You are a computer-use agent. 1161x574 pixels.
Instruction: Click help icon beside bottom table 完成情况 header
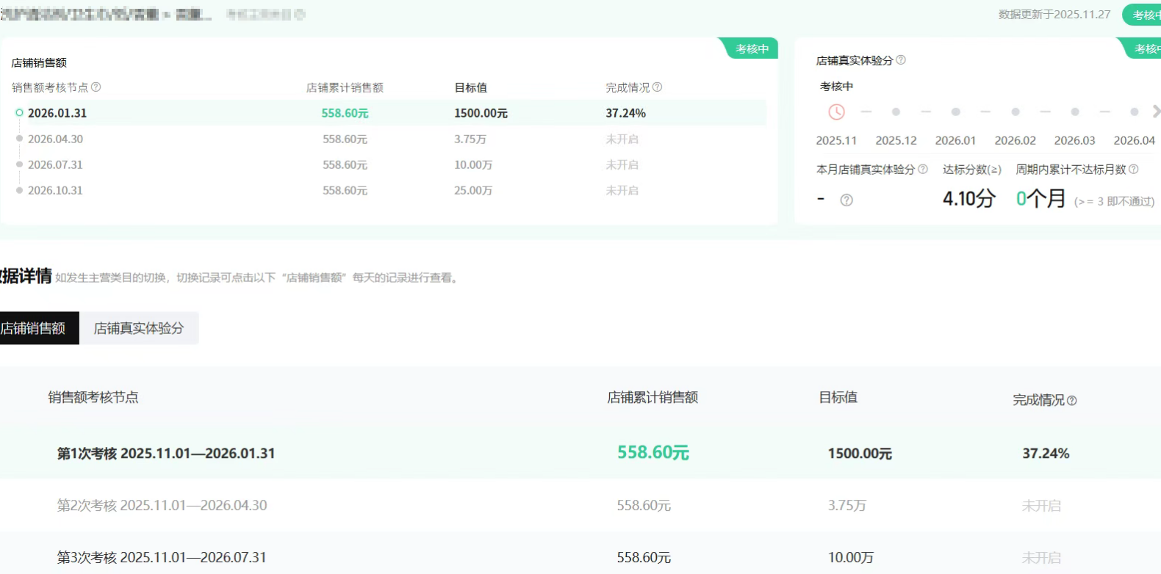click(x=1071, y=401)
